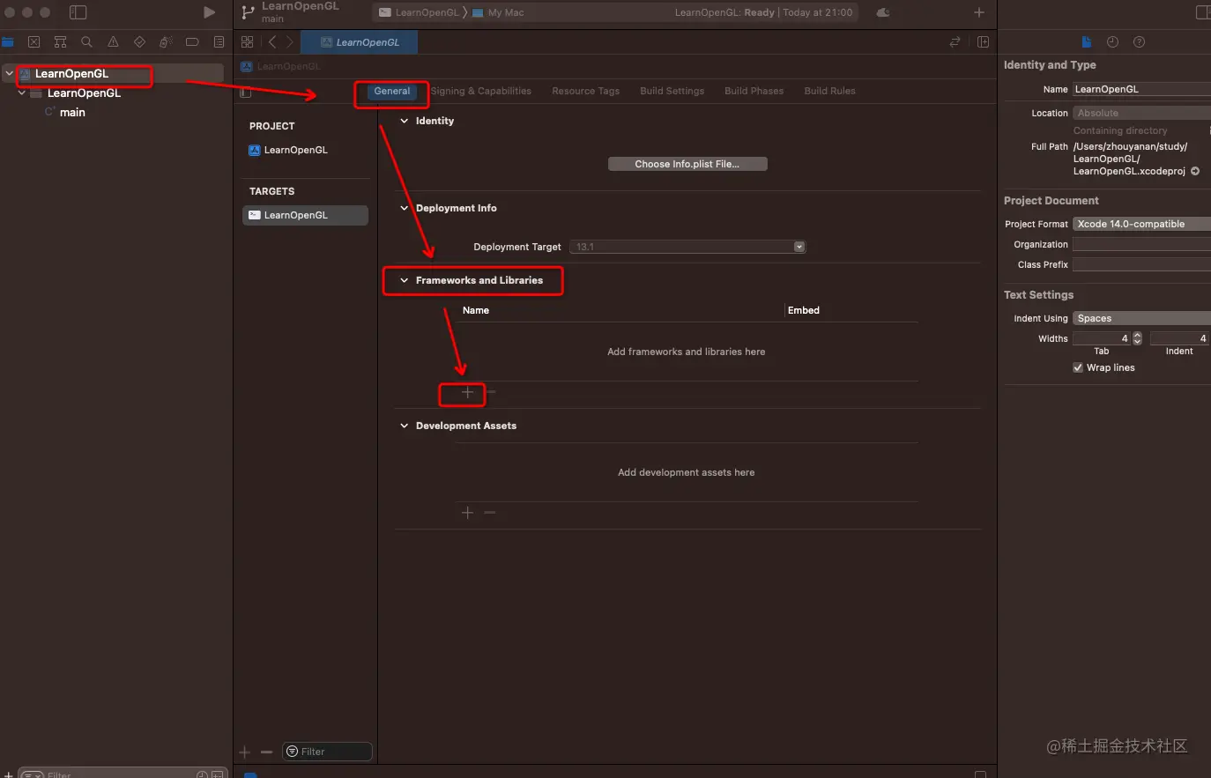Go back in editor history
The height and width of the screenshot is (778, 1211).
tap(272, 41)
